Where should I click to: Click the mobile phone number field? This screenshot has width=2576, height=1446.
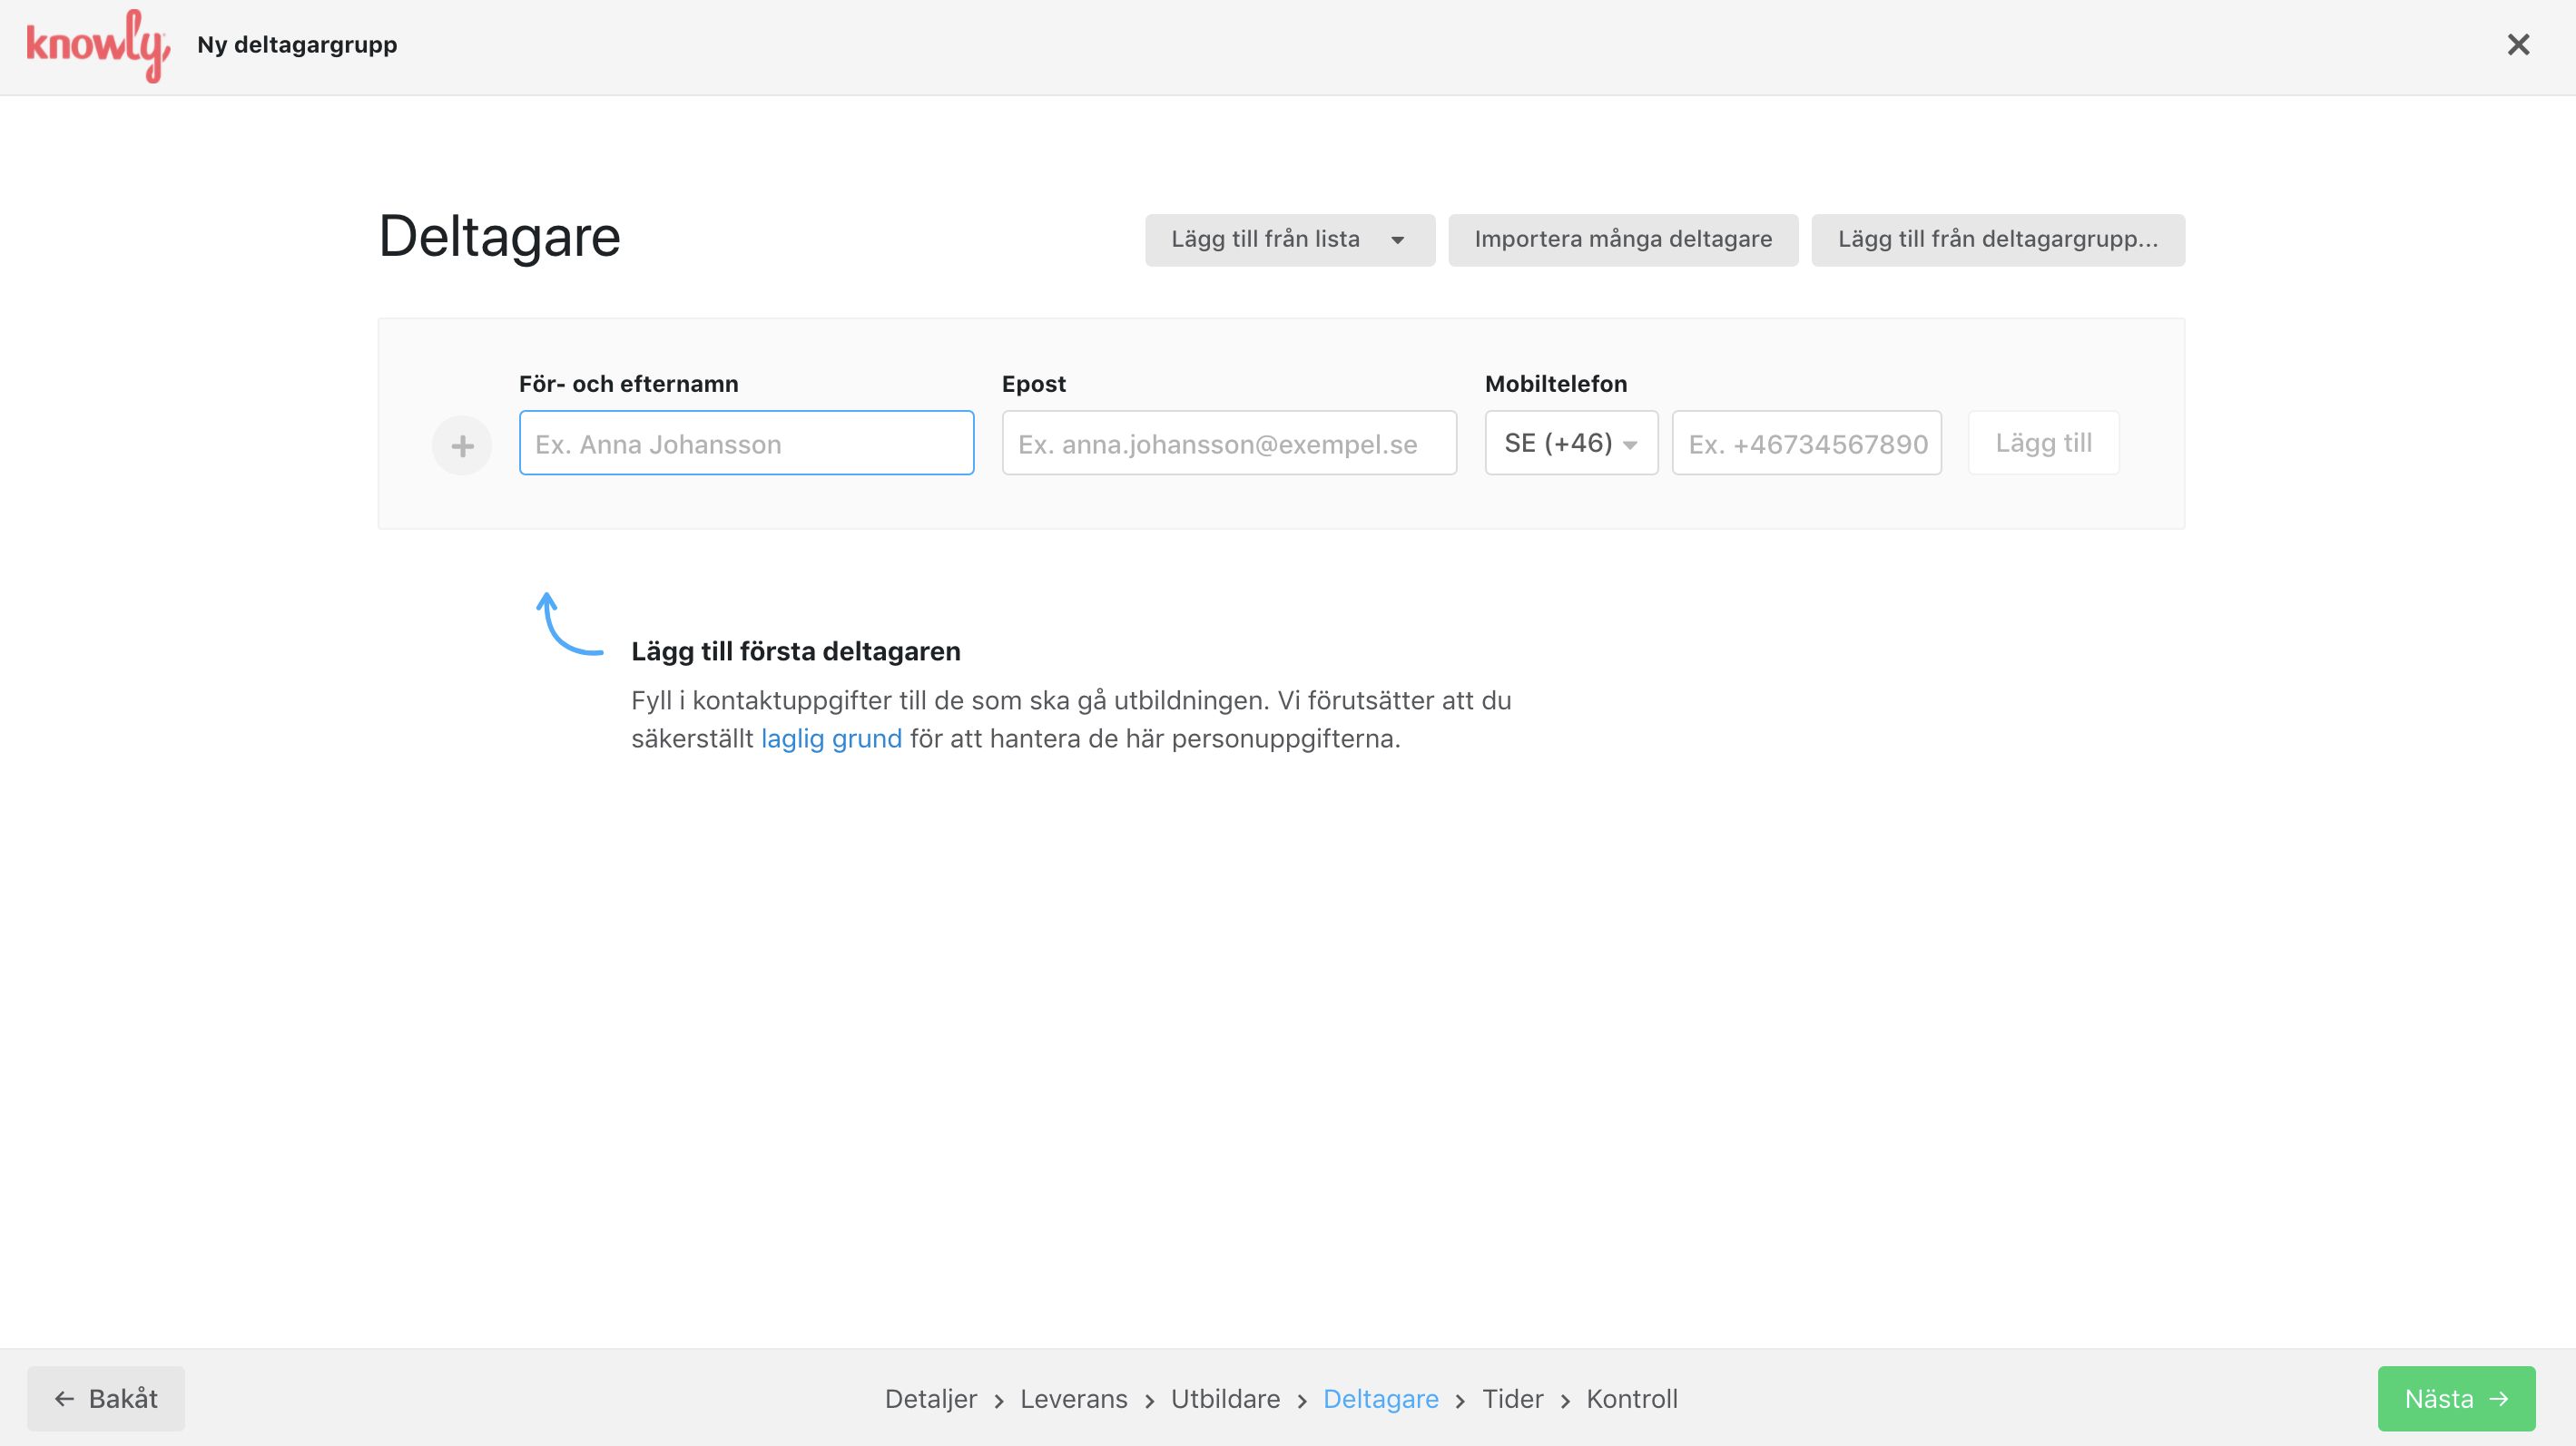click(x=1806, y=443)
